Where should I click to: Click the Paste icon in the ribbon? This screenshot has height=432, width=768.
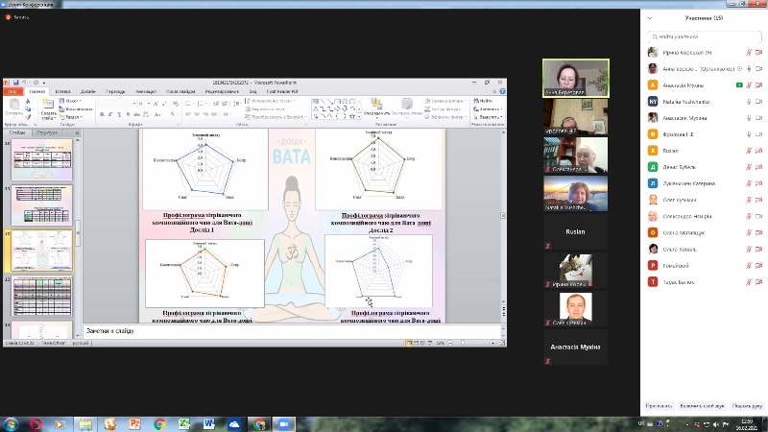(x=14, y=104)
